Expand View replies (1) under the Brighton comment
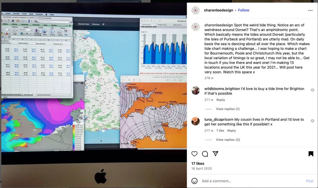318x188 pixels. click(228, 109)
